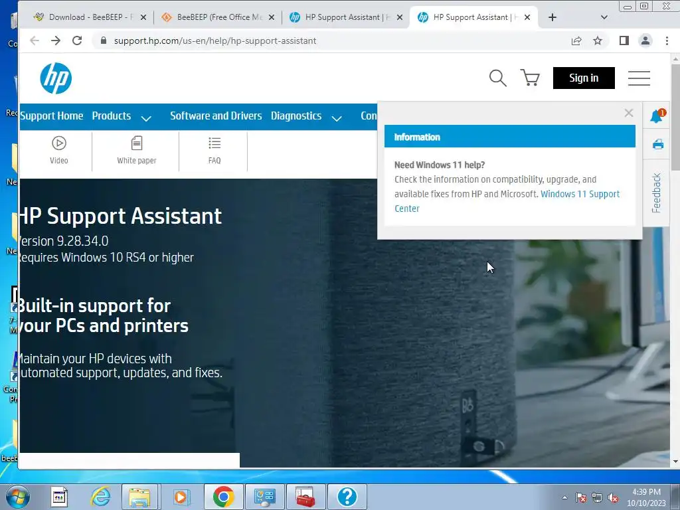This screenshot has width=680, height=510.
Task: Go forward in browser history
Action: click(x=56, y=41)
